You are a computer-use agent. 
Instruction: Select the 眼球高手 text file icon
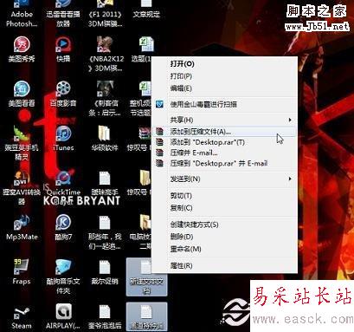pos(105,179)
